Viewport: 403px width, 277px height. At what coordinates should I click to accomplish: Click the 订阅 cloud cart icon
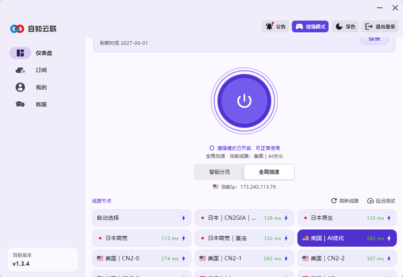point(20,70)
